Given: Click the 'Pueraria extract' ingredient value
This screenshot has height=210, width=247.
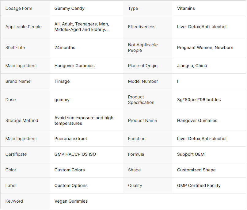Looking at the screenshot, I should (70, 139).
